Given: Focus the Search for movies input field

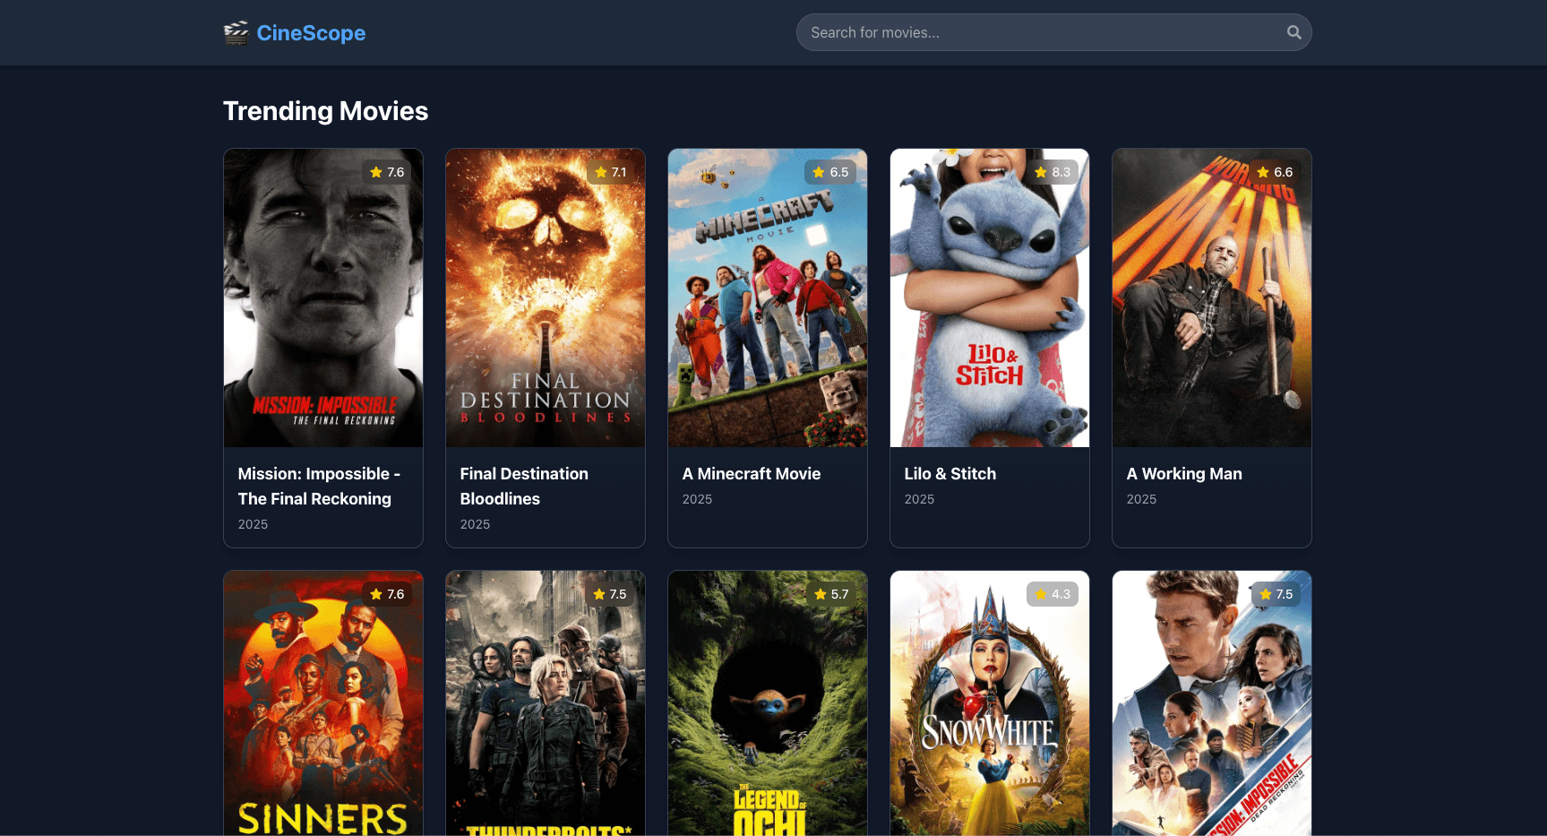Looking at the screenshot, I should [x=1039, y=32].
